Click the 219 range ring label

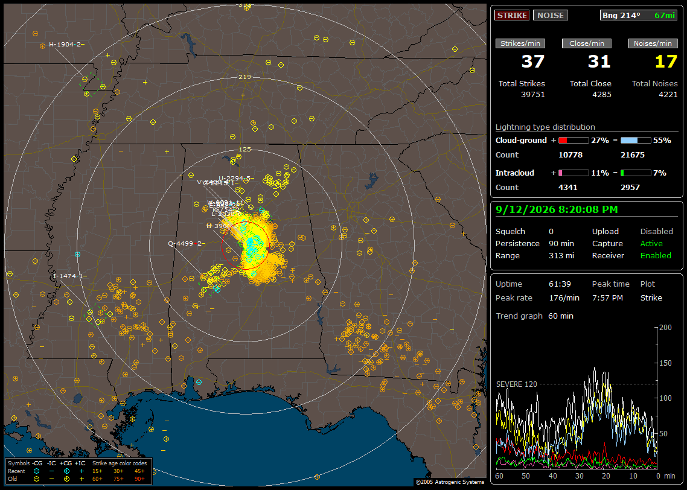click(x=244, y=77)
